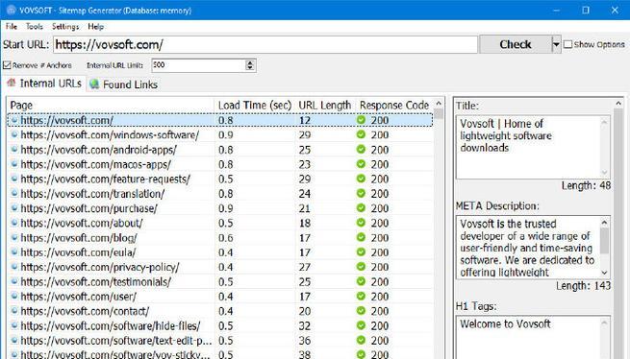
Task: Click the globe icon on Found Links tab
Action: [94, 84]
